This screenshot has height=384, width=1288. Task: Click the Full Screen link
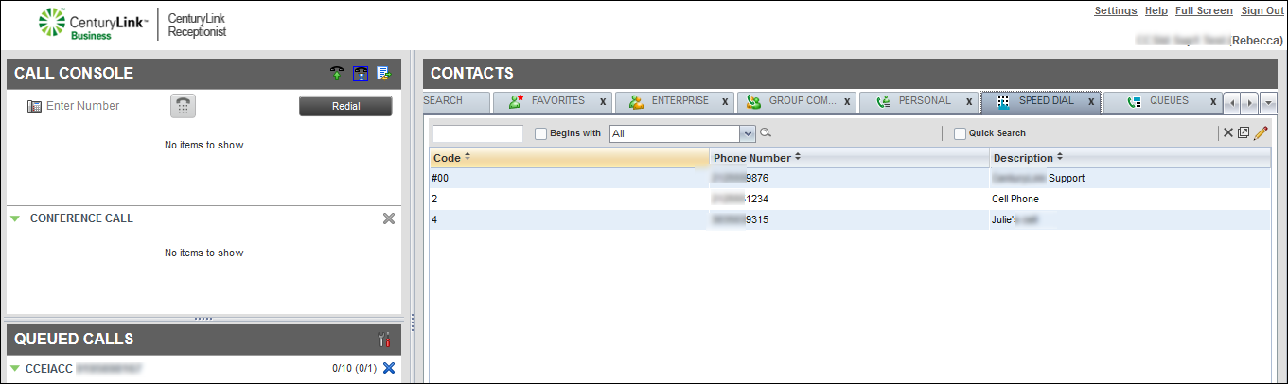(1204, 11)
